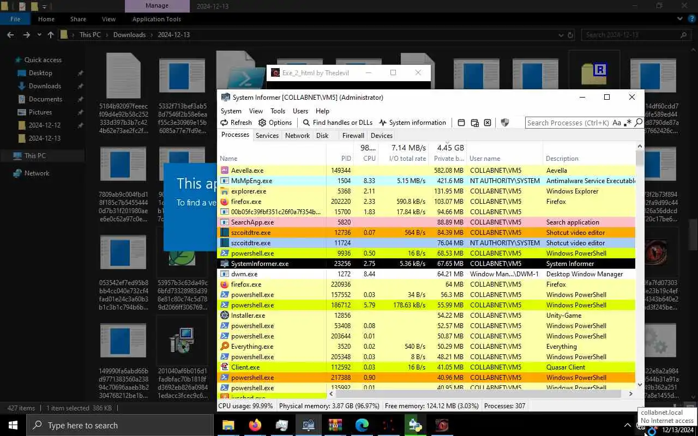Click the CPU usage status bar entry
Image resolution: width=698 pixels, height=436 pixels.
tap(245, 406)
